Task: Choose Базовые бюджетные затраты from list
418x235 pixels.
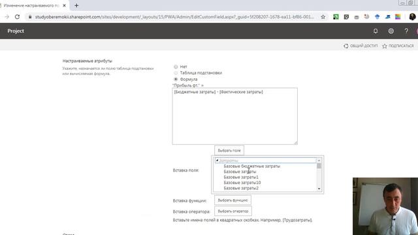Action: 252,166
